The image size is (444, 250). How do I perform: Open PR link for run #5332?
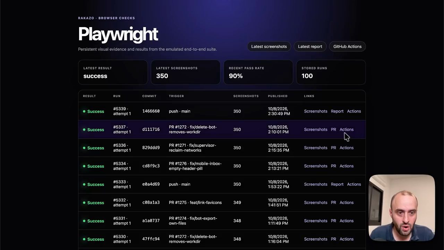333,202
